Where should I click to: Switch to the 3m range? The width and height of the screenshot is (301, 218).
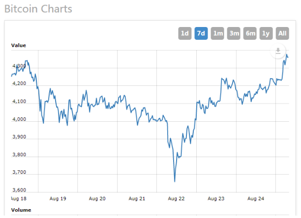(x=234, y=33)
